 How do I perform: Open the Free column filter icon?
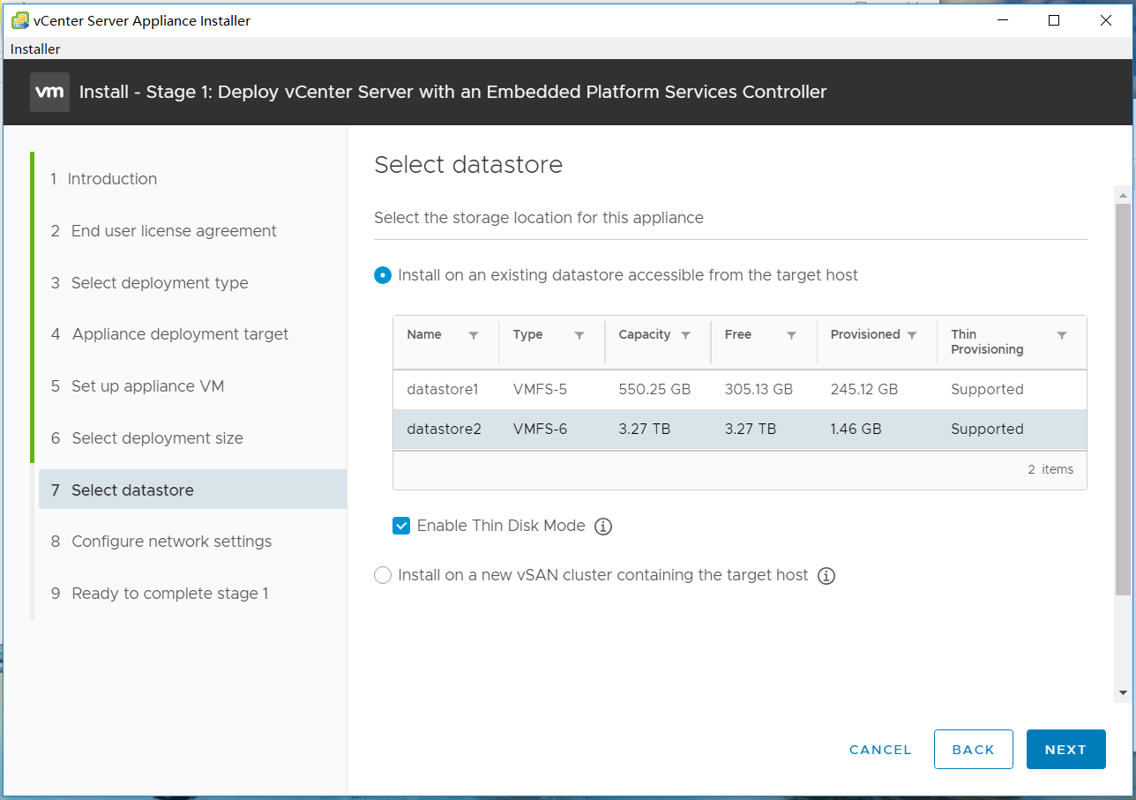791,335
